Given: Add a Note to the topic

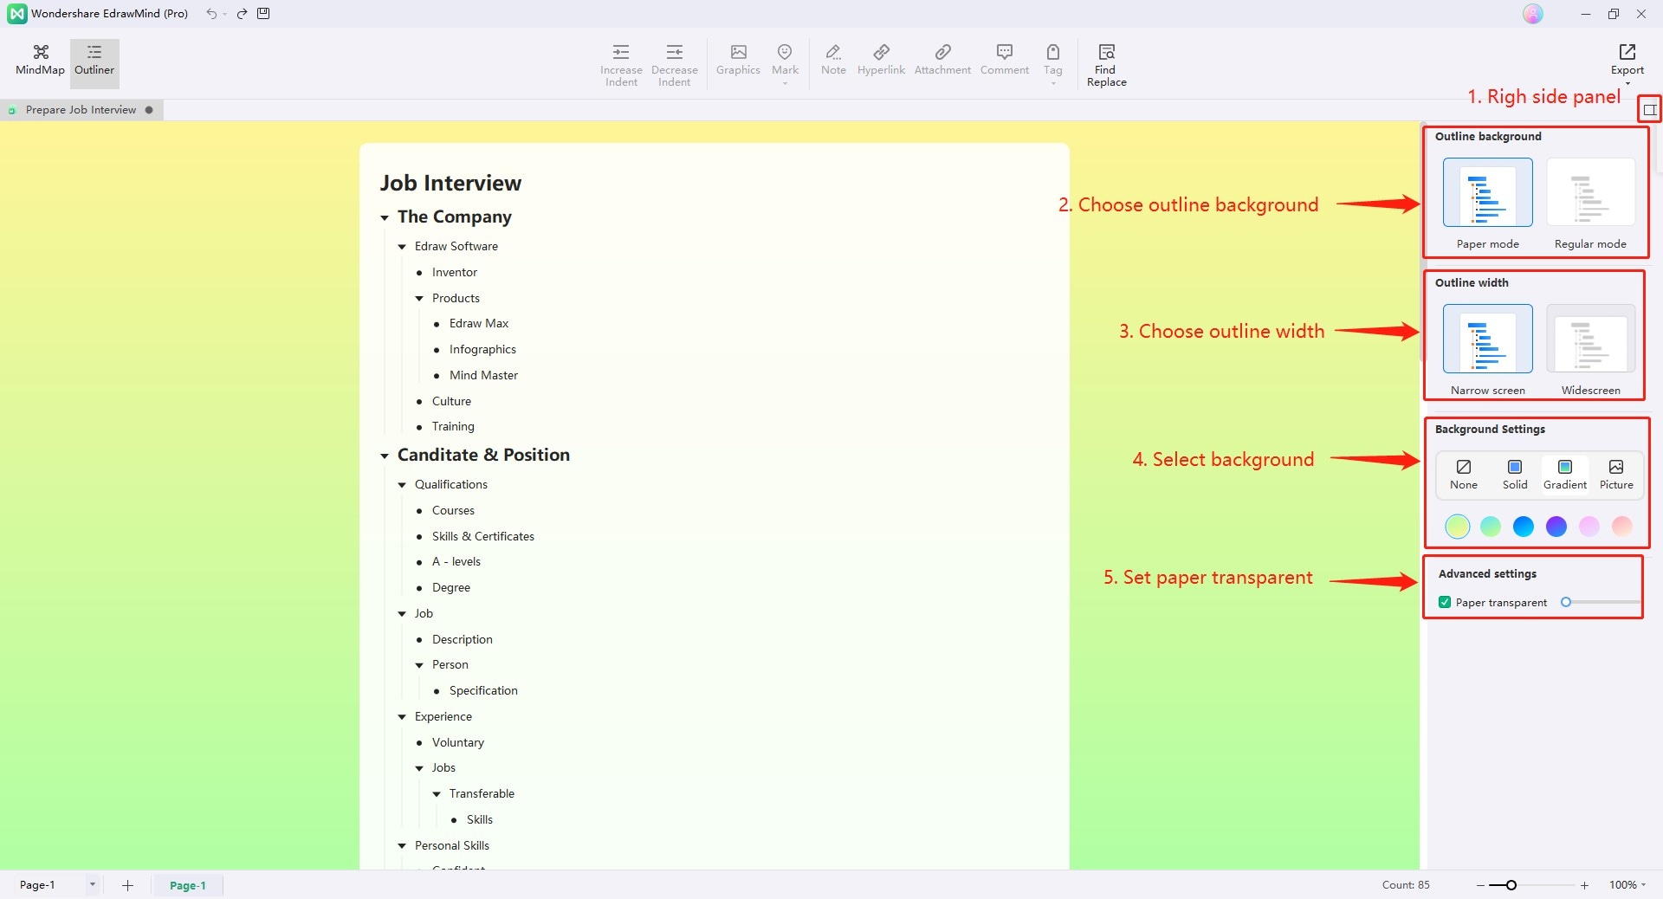Looking at the screenshot, I should tap(833, 61).
